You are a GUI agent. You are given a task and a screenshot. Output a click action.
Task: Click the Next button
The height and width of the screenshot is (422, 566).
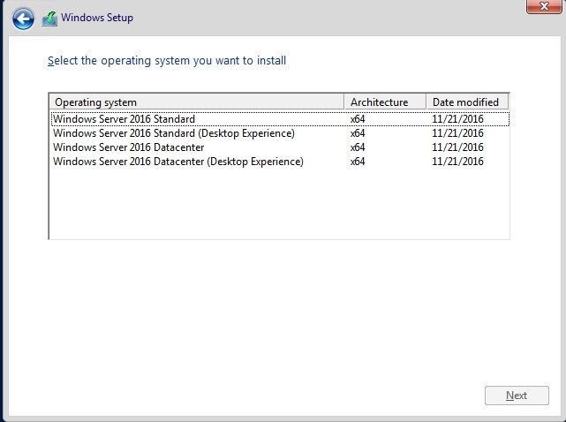click(x=517, y=396)
